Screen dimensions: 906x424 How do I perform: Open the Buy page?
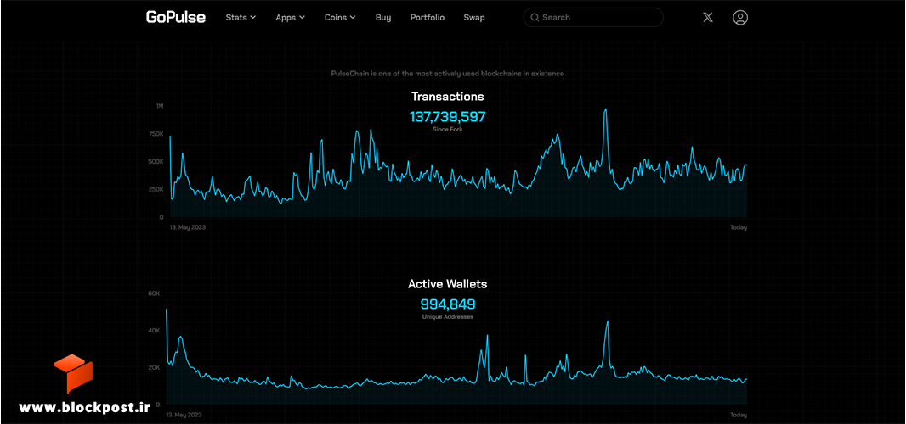(383, 17)
